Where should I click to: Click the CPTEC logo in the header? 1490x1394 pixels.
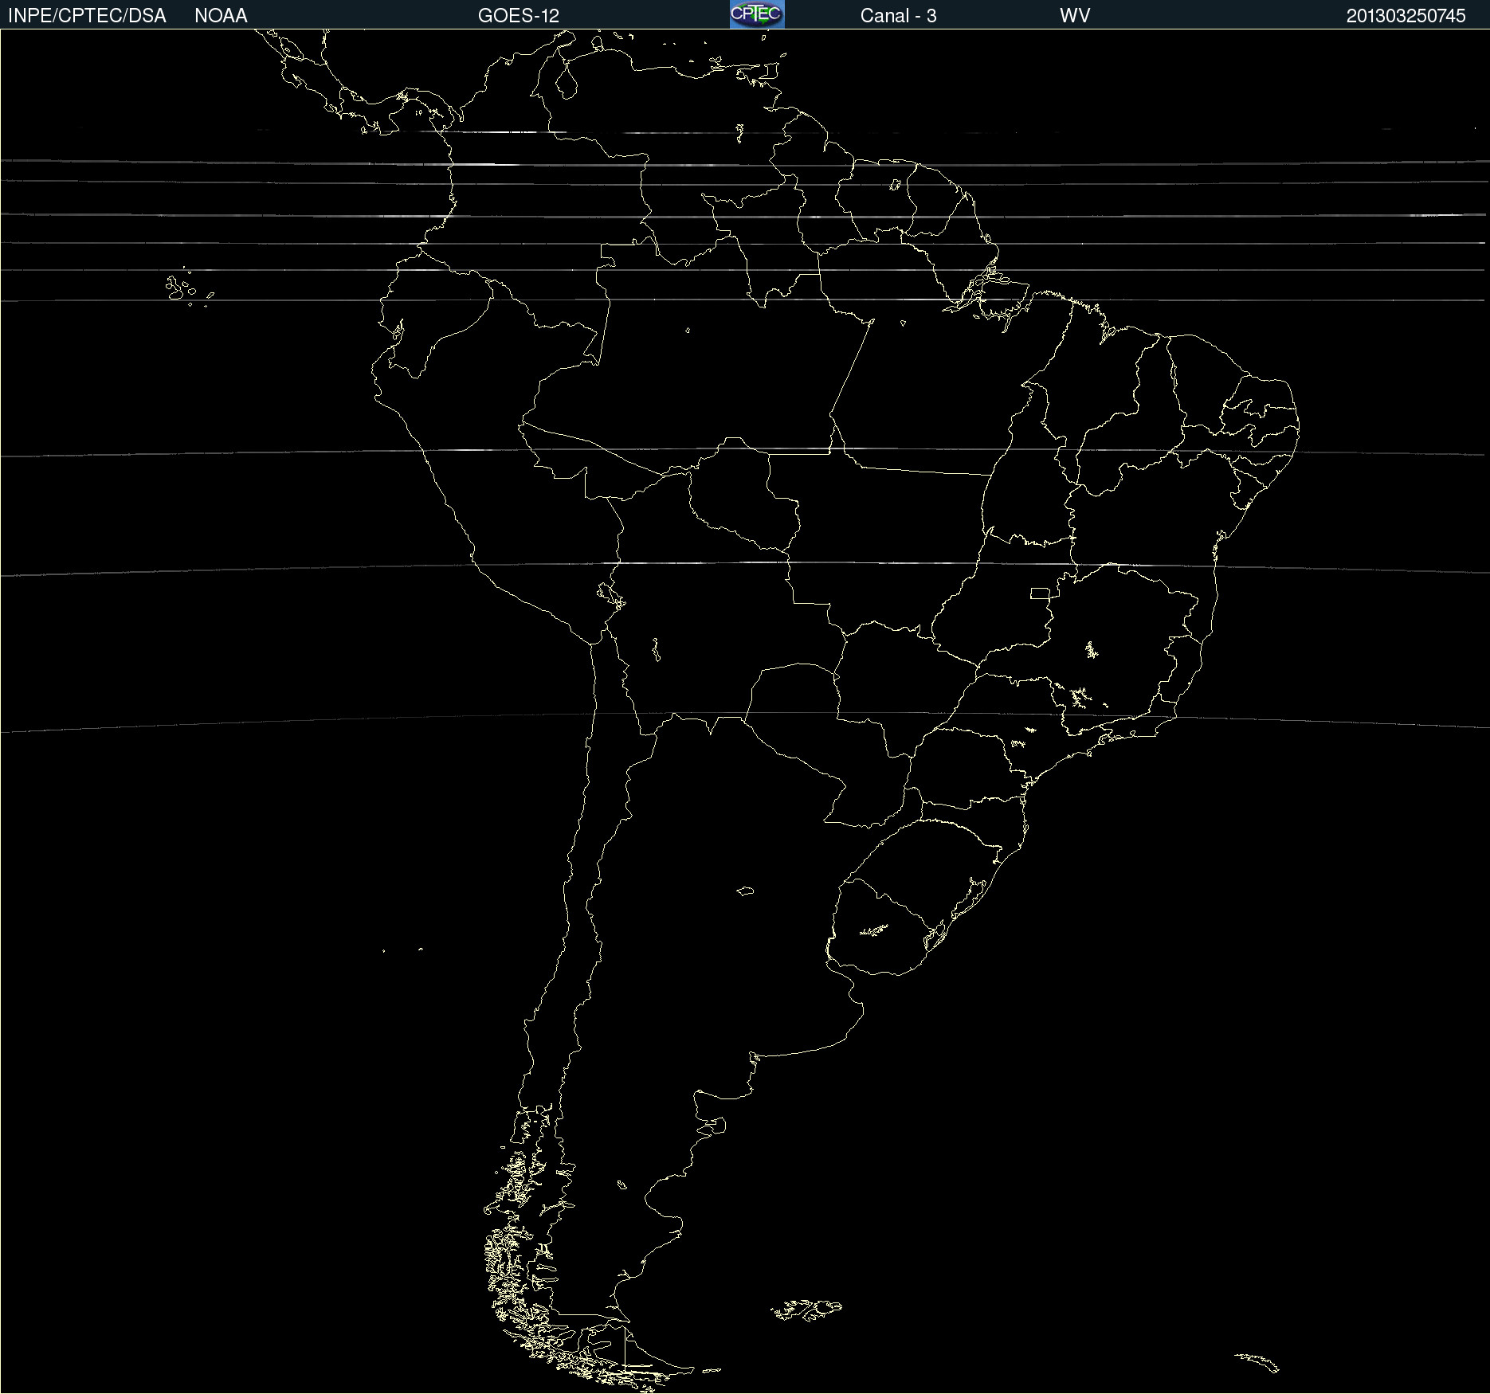tap(757, 14)
